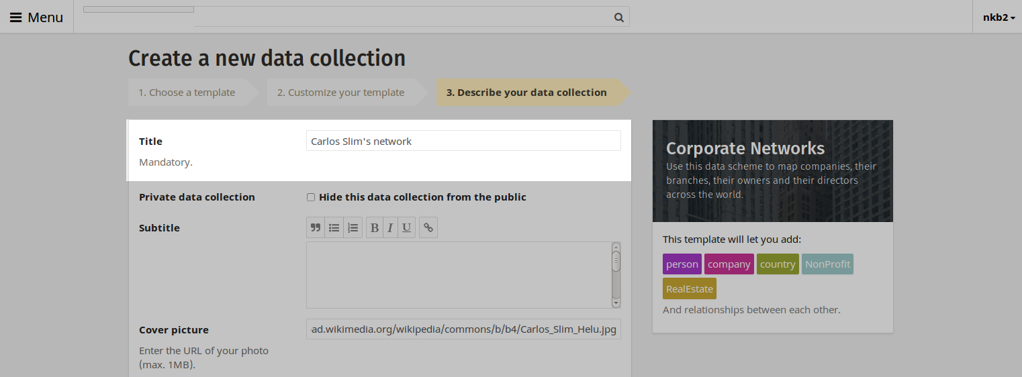Click the 'Subtitle' field label
Screen dimensions: 1022x377
coord(159,228)
